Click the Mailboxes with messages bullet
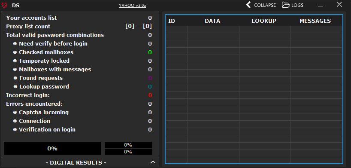 point(15,70)
